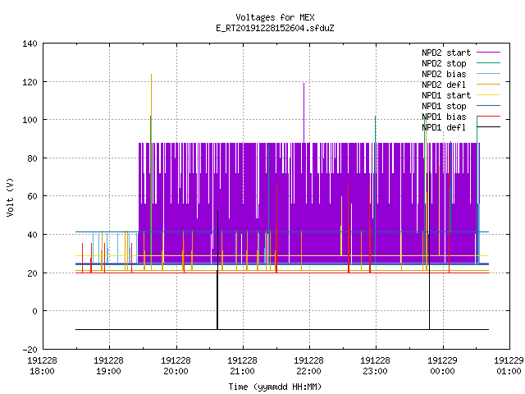525x394 pixels.
Task: Click the 191228 21:00 time tick label
Action: click(x=242, y=366)
